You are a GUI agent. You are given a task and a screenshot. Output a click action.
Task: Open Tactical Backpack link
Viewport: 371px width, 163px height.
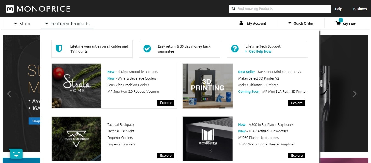point(121,125)
